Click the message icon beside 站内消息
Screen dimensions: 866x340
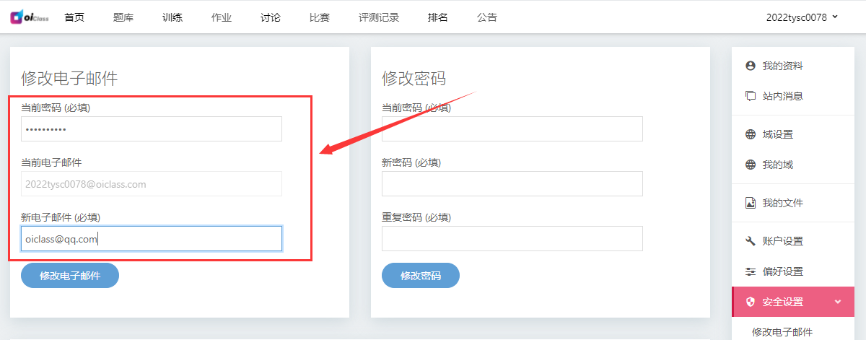pyautogui.click(x=750, y=96)
